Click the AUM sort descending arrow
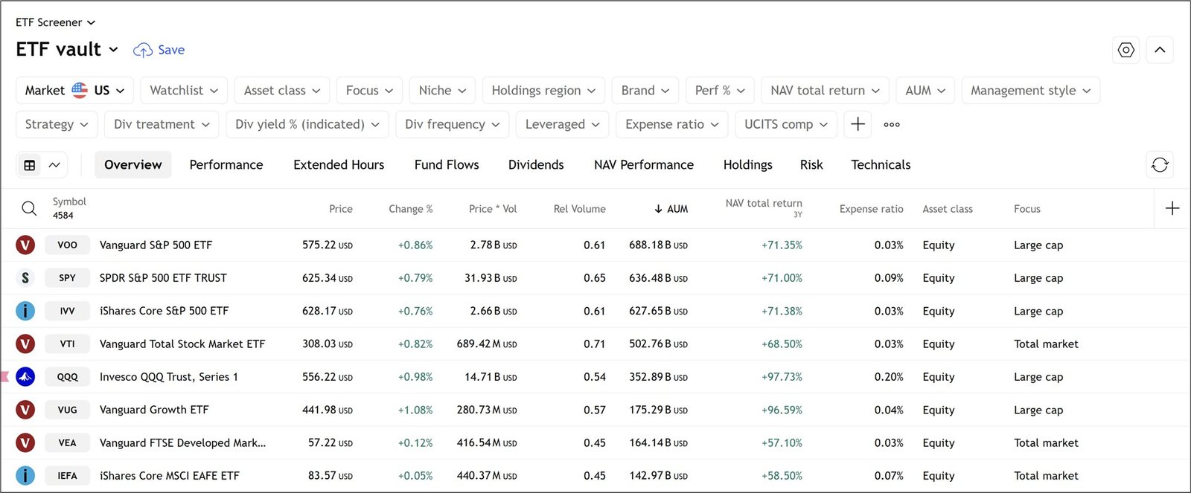Screen dimensions: 1191x493 (658, 209)
